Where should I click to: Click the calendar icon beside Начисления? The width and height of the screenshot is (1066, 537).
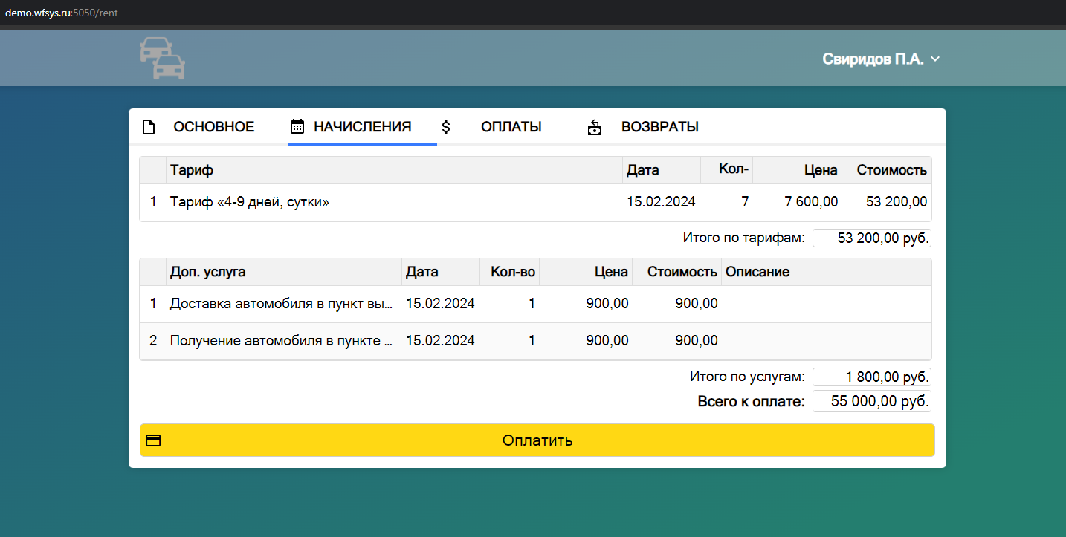point(297,127)
